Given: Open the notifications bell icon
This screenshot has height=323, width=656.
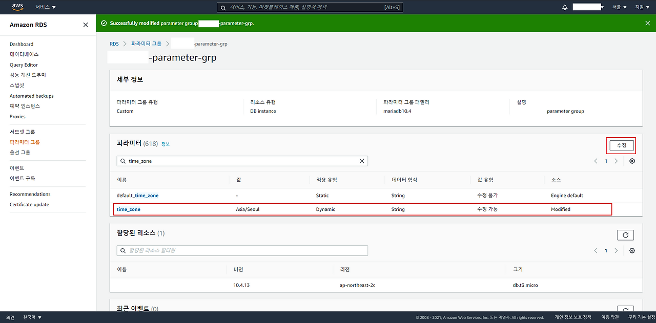Looking at the screenshot, I should (564, 7).
